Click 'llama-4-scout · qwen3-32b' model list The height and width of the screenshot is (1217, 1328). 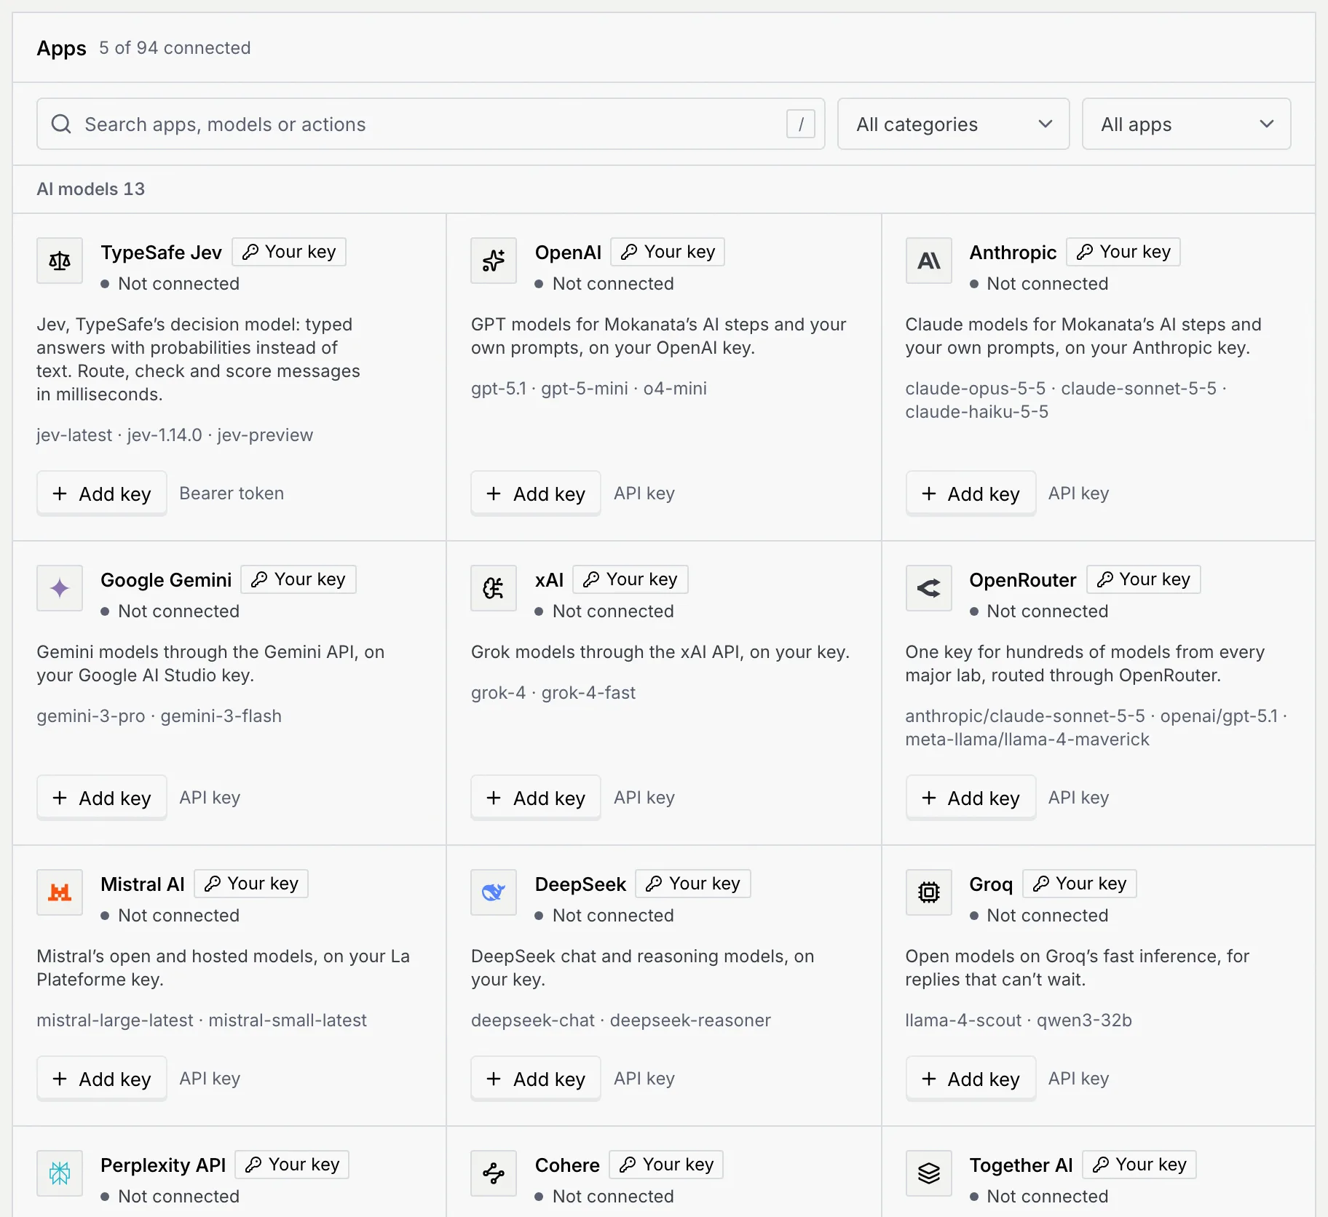click(1019, 1020)
